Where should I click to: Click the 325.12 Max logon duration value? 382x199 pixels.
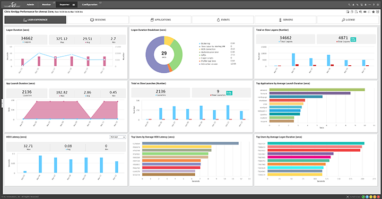point(62,39)
